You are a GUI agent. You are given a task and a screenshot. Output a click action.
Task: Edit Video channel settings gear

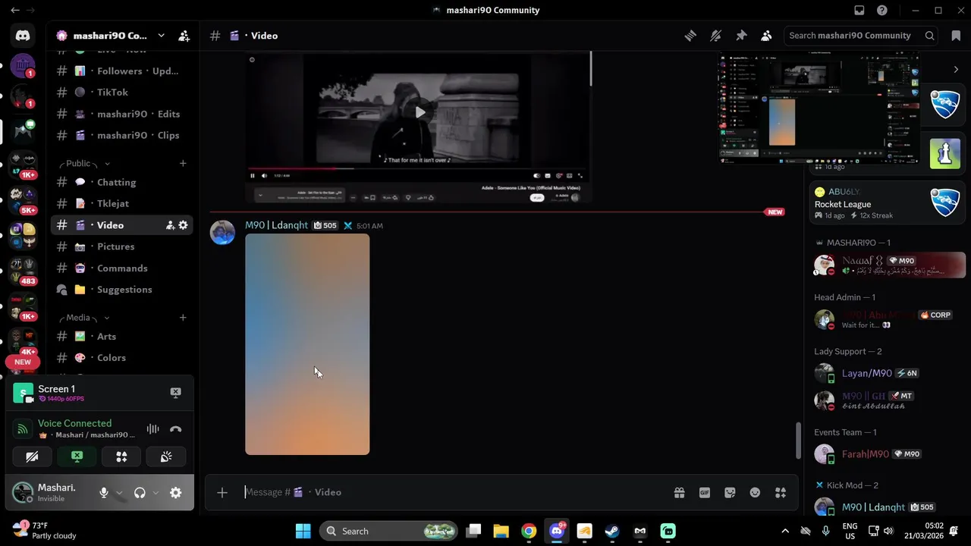pos(183,225)
